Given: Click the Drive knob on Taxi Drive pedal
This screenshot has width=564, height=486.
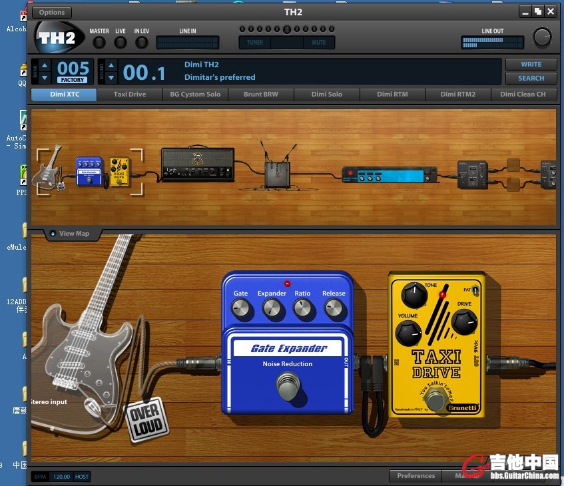Looking at the screenshot, I should tap(463, 322).
